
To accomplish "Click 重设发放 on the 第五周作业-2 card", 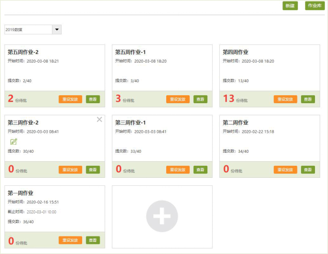I will [70, 99].
